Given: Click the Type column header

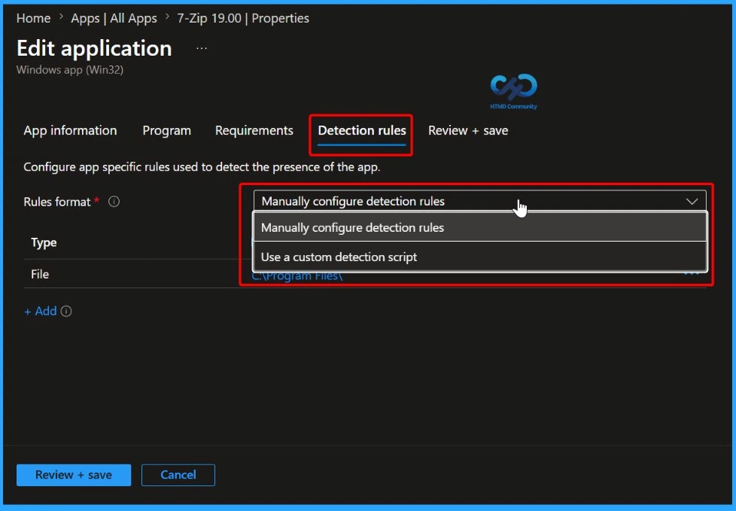Looking at the screenshot, I should (44, 242).
